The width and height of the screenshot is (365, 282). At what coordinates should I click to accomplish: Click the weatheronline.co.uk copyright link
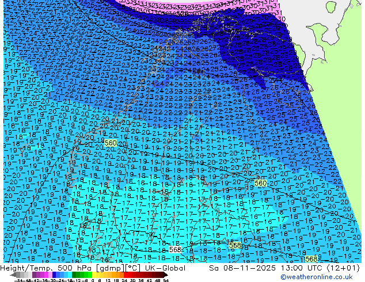(316, 277)
